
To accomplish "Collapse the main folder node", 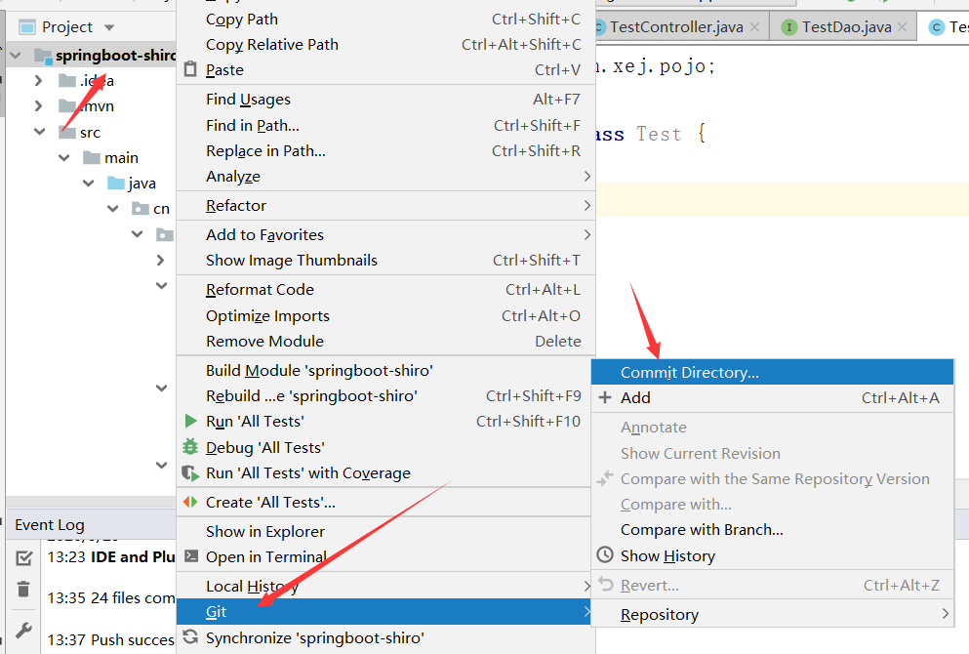I will (64, 157).
